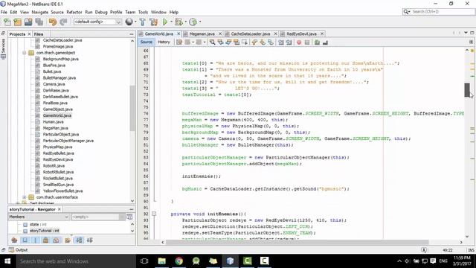Expand the com.thach.userinterface package
The height and width of the screenshot is (268, 476).
pyautogui.click(x=25, y=197)
